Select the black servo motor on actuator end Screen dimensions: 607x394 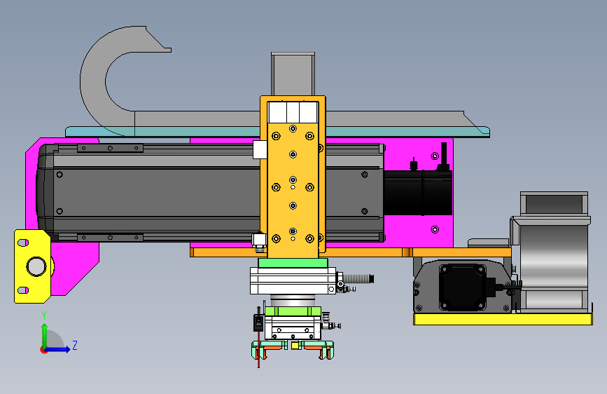[418, 193]
